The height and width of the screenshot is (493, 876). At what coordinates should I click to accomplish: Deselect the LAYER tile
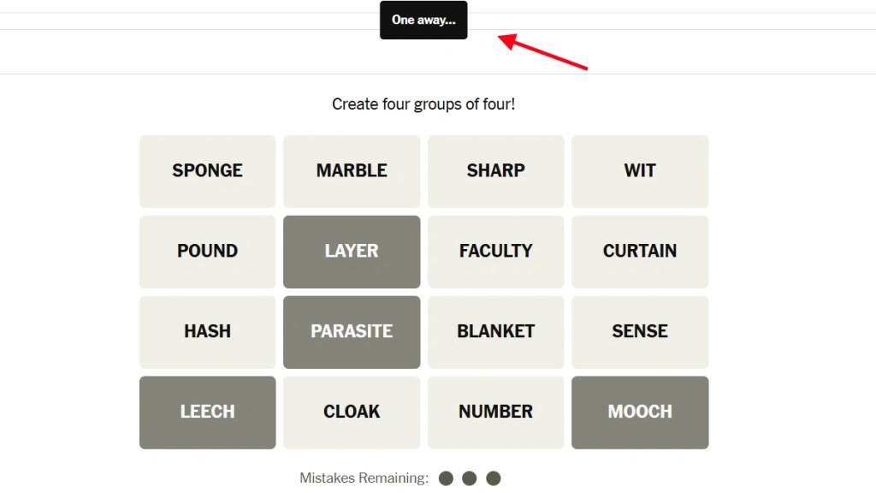tap(352, 252)
